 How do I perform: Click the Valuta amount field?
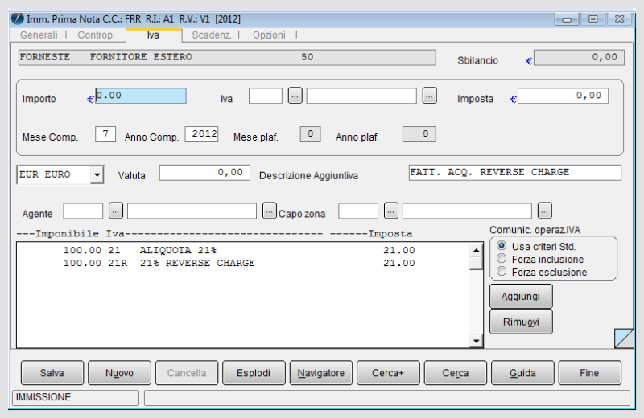point(204,173)
